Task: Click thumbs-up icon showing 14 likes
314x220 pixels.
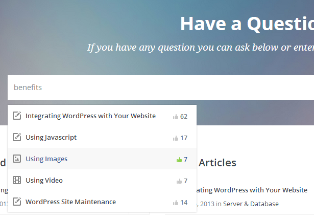Action: [x=176, y=203]
